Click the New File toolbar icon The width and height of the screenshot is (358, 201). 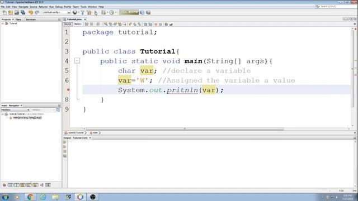[4, 12]
